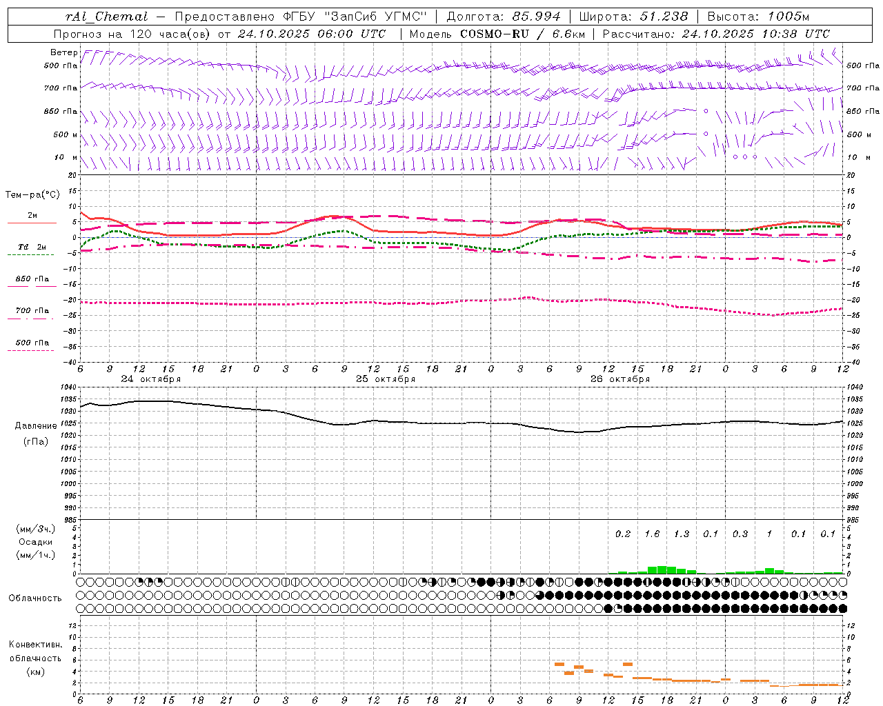
Task: Click the Облачность cloud cover label
Action: (35, 598)
